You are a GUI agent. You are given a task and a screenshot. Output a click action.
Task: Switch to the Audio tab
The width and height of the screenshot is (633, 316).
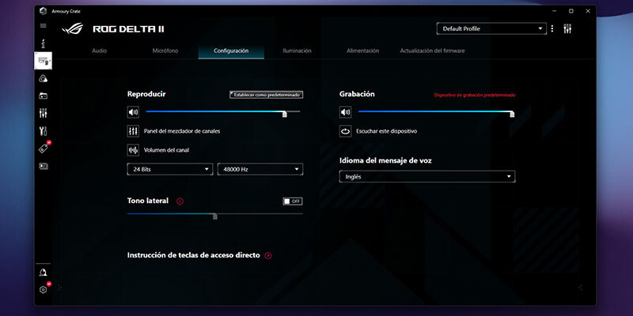tap(100, 51)
